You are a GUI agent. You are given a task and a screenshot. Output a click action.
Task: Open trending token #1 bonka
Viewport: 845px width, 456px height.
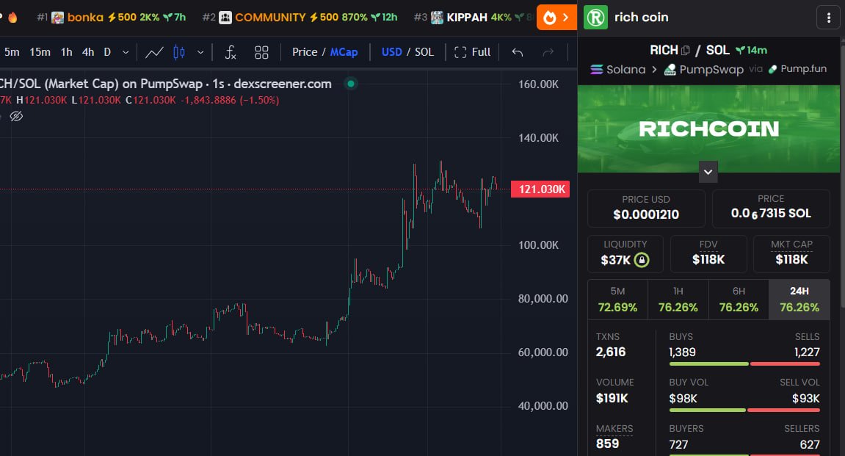coord(112,17)
